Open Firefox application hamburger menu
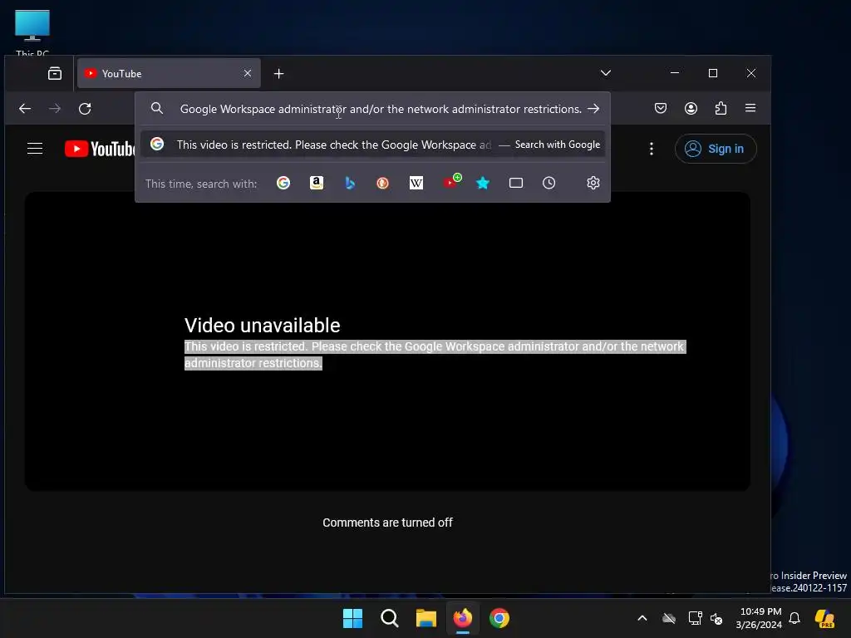851x638 pixels. pyautogui.click(x=750, y=108)
